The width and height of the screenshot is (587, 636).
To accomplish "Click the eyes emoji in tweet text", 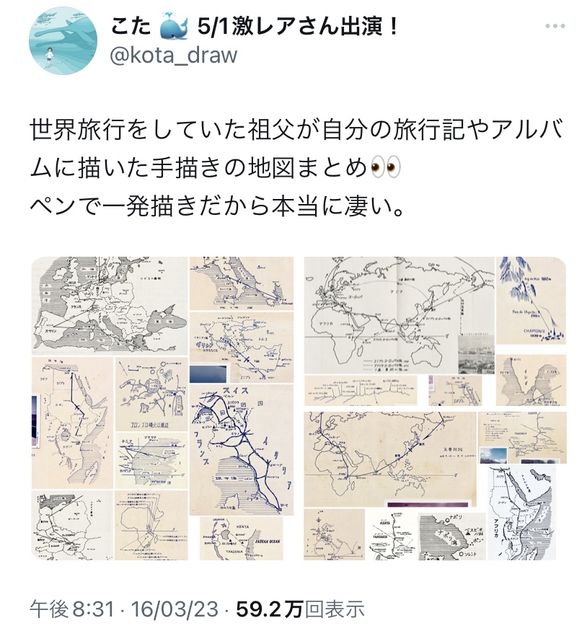I will pyautogui.click(x=385, y=168).
